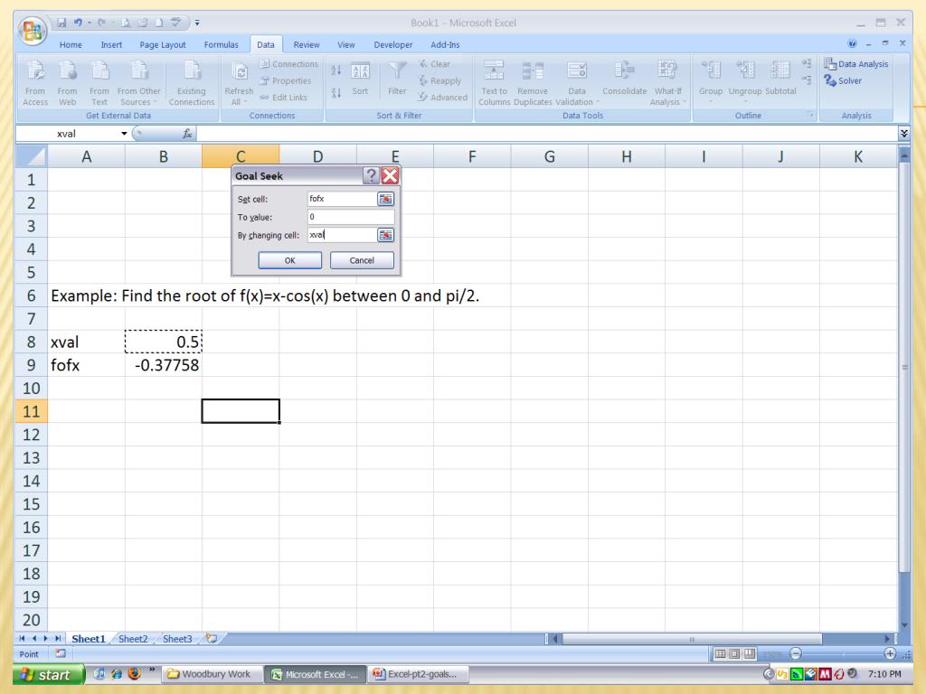Launch Solver add-in

coord(844,80)
